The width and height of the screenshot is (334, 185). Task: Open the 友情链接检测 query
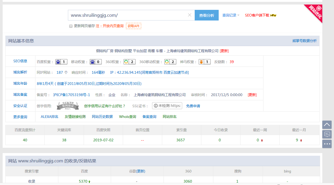click(x=75, y=117)
